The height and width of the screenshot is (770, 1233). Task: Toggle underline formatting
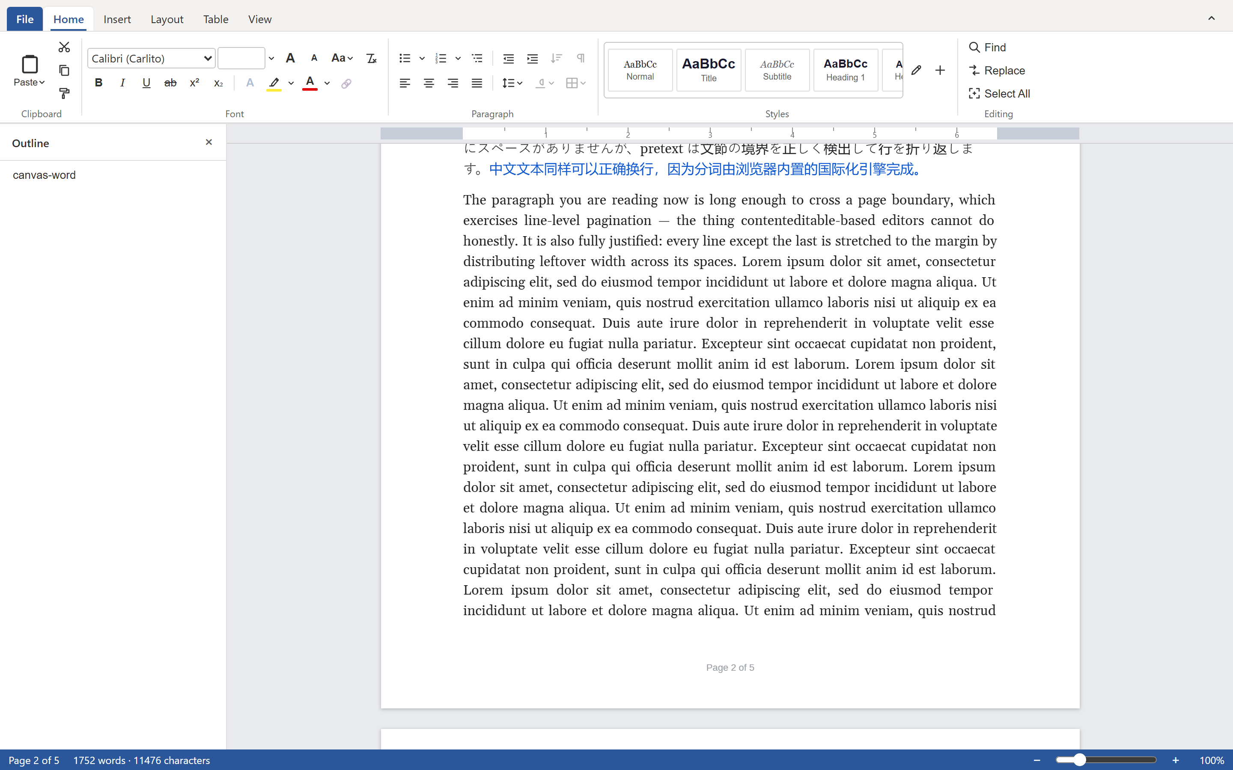pos(146,83)
